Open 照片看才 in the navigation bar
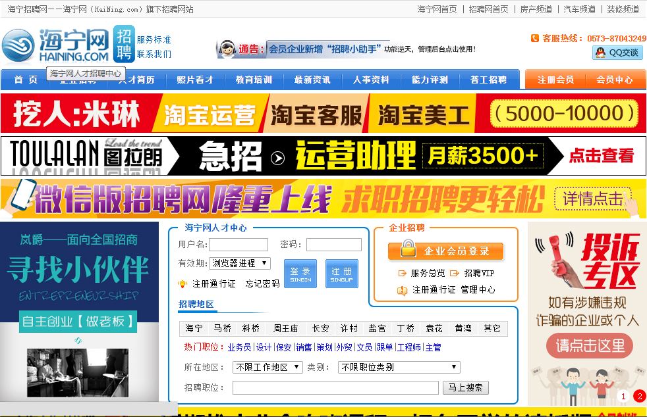 coord(195,80)
